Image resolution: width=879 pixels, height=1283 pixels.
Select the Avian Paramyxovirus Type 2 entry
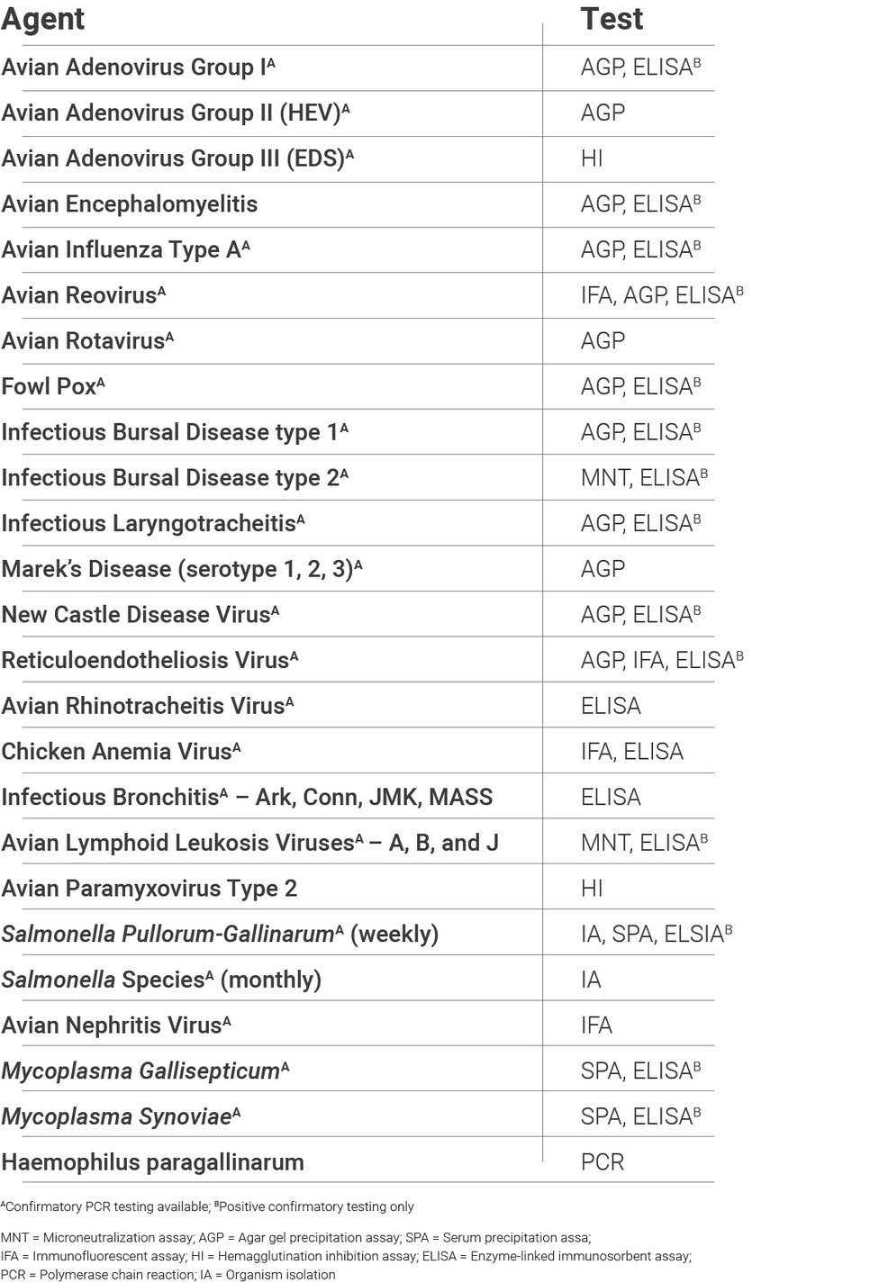click(x=150, y=889)
